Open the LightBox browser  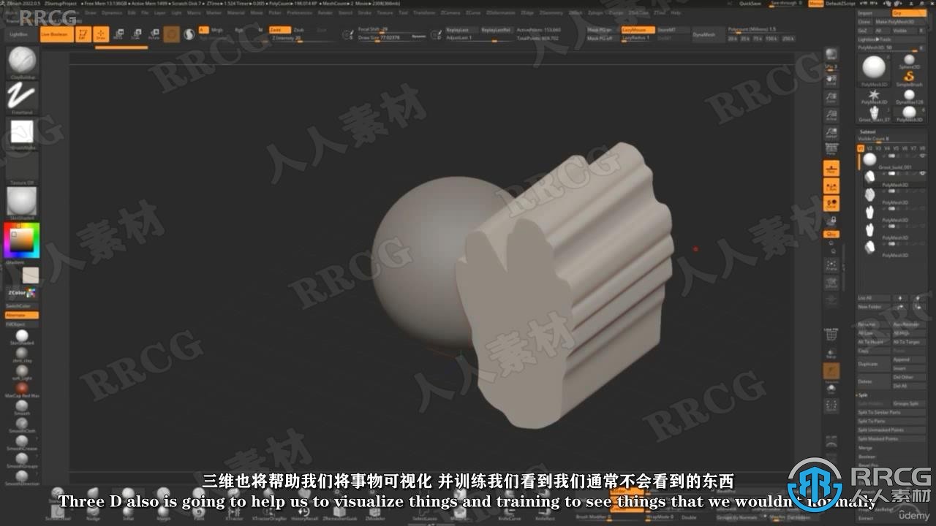coord(20,34)
